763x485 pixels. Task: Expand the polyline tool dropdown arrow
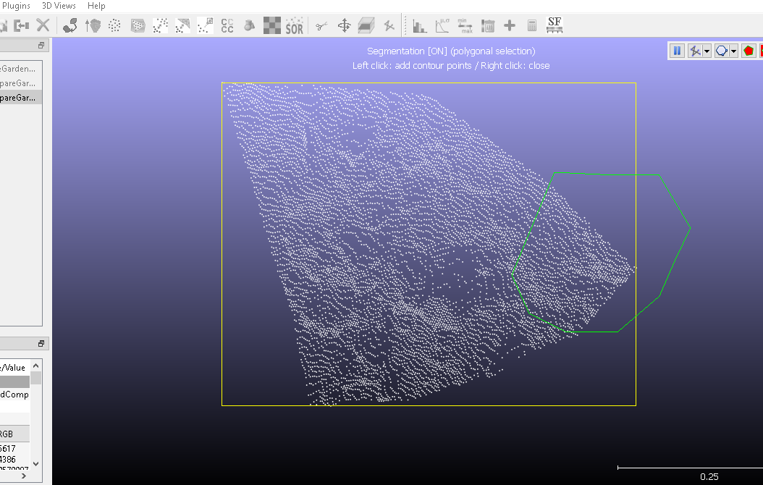pyautogui.click(x=707, y=51)
